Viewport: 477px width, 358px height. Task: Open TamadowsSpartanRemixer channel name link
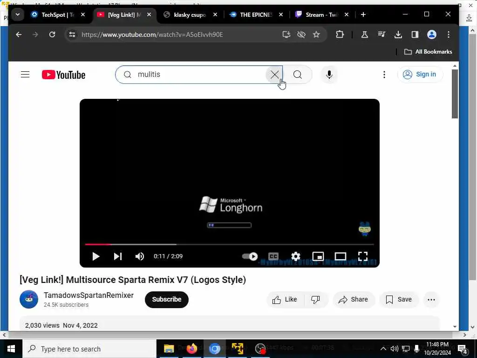tap(89, 295)
